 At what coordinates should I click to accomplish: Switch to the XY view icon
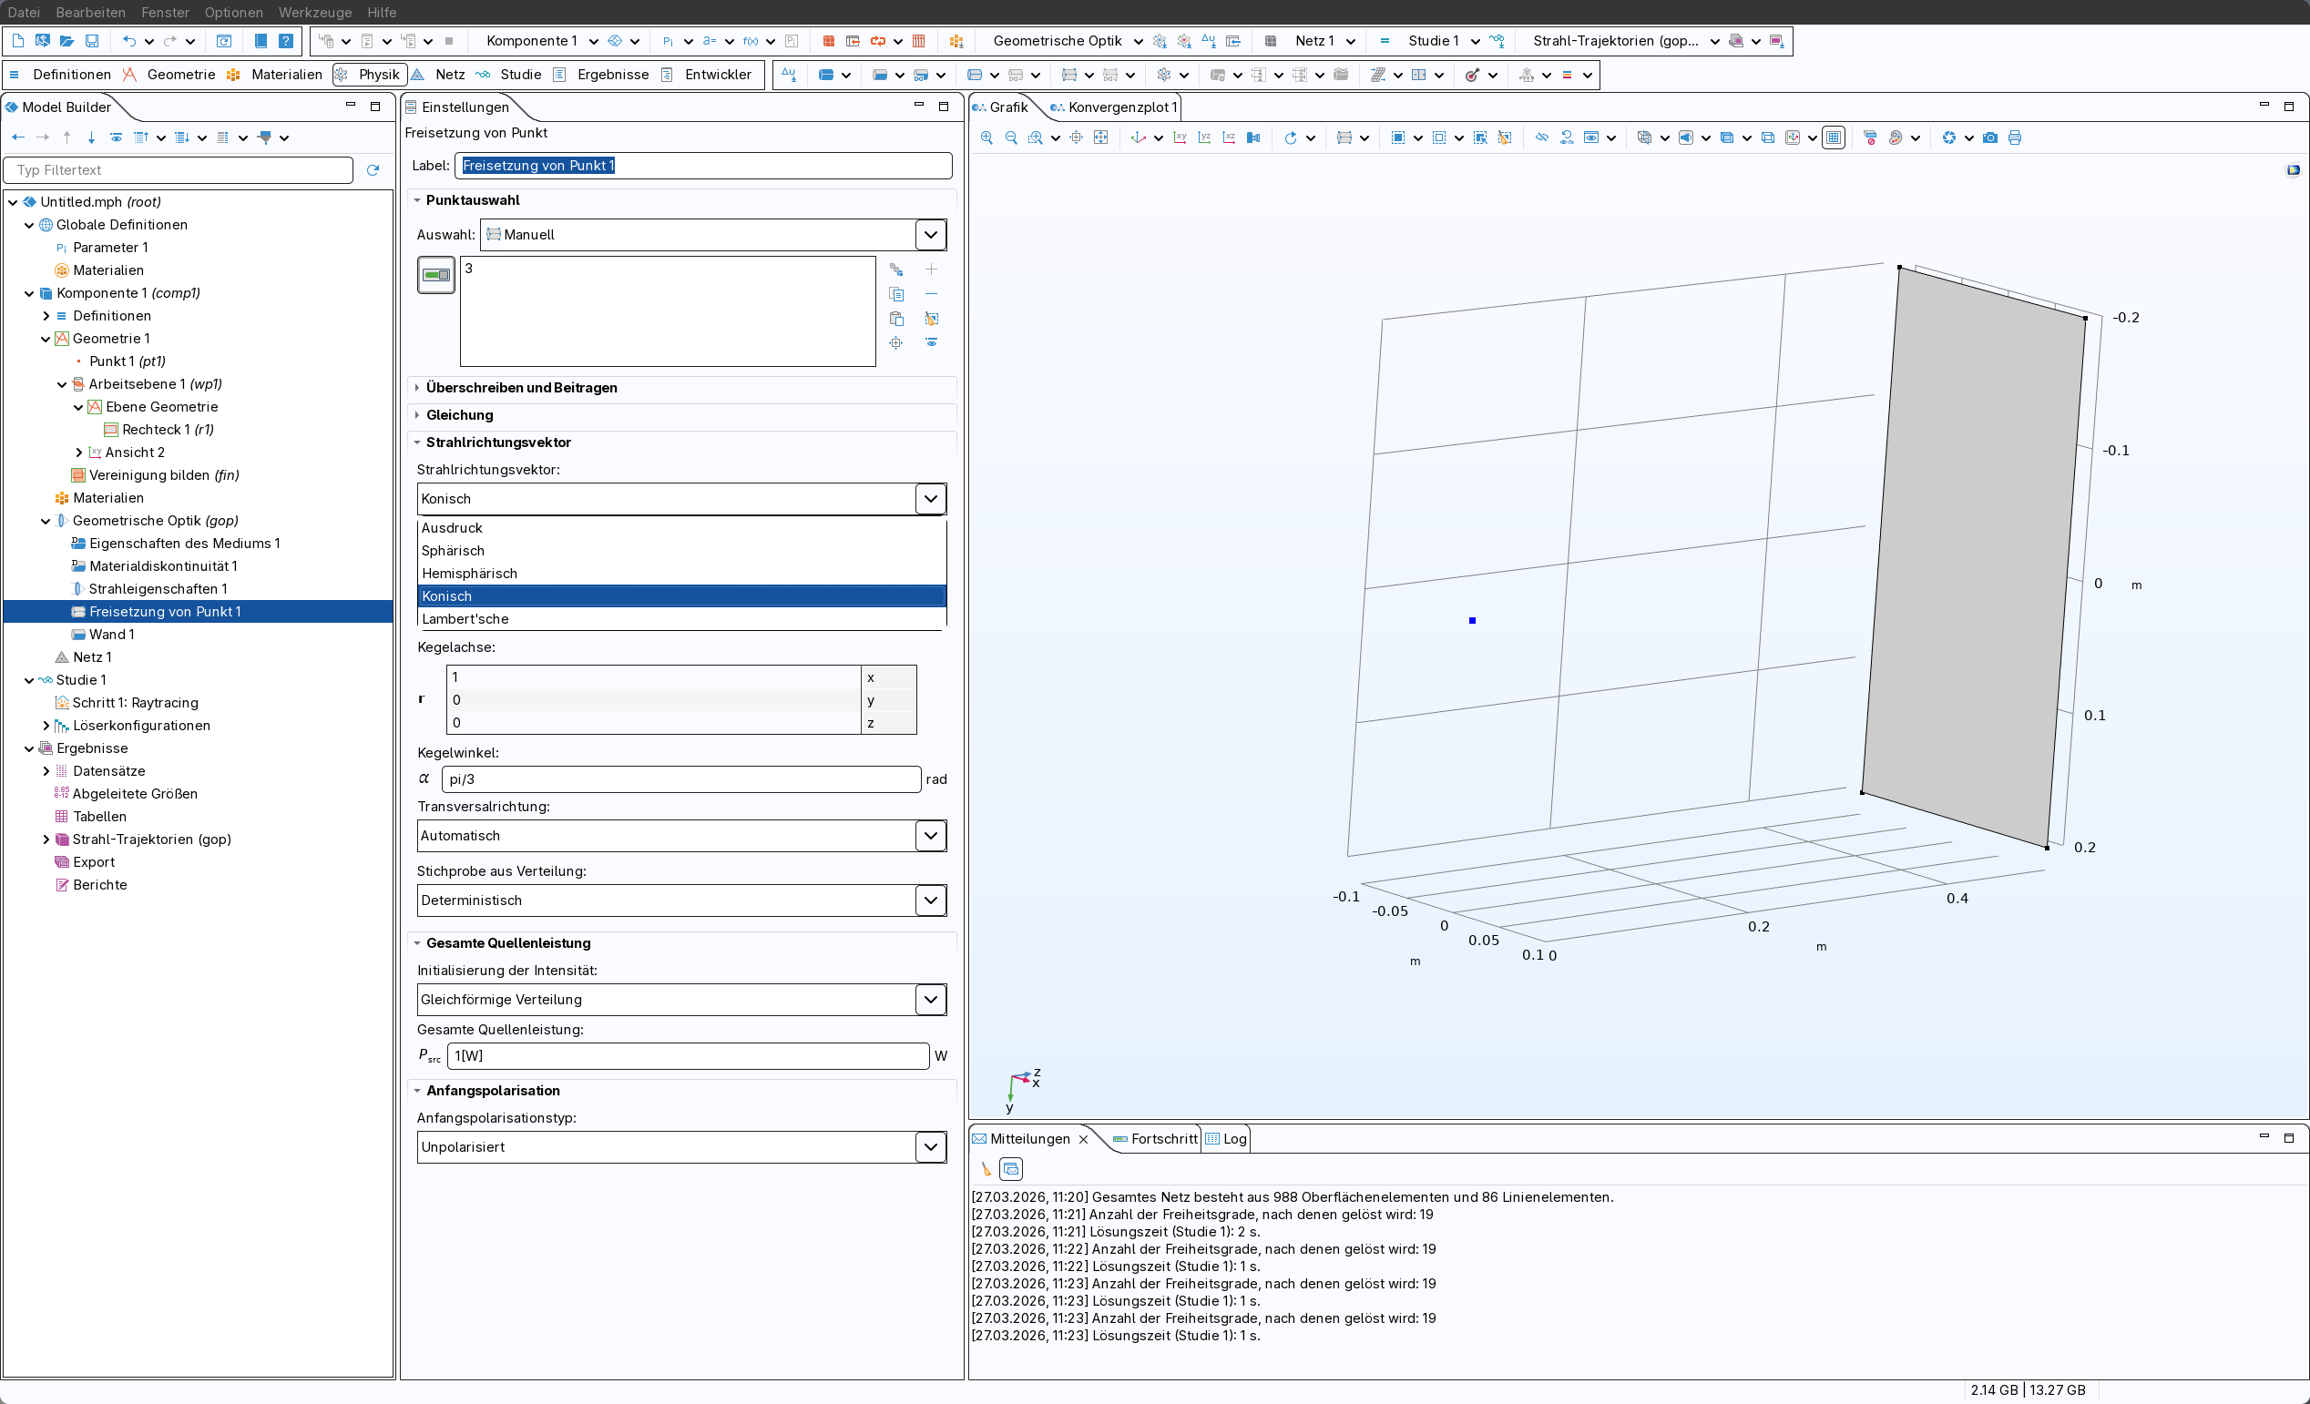[1181, 137]
